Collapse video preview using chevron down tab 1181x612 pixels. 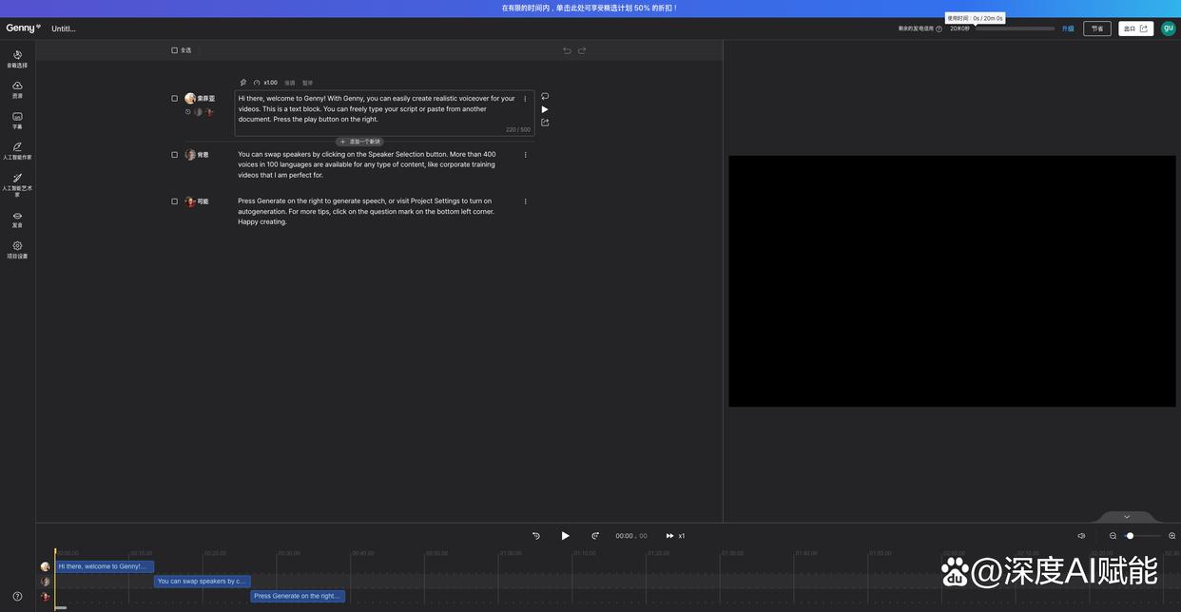[1127, 517]
